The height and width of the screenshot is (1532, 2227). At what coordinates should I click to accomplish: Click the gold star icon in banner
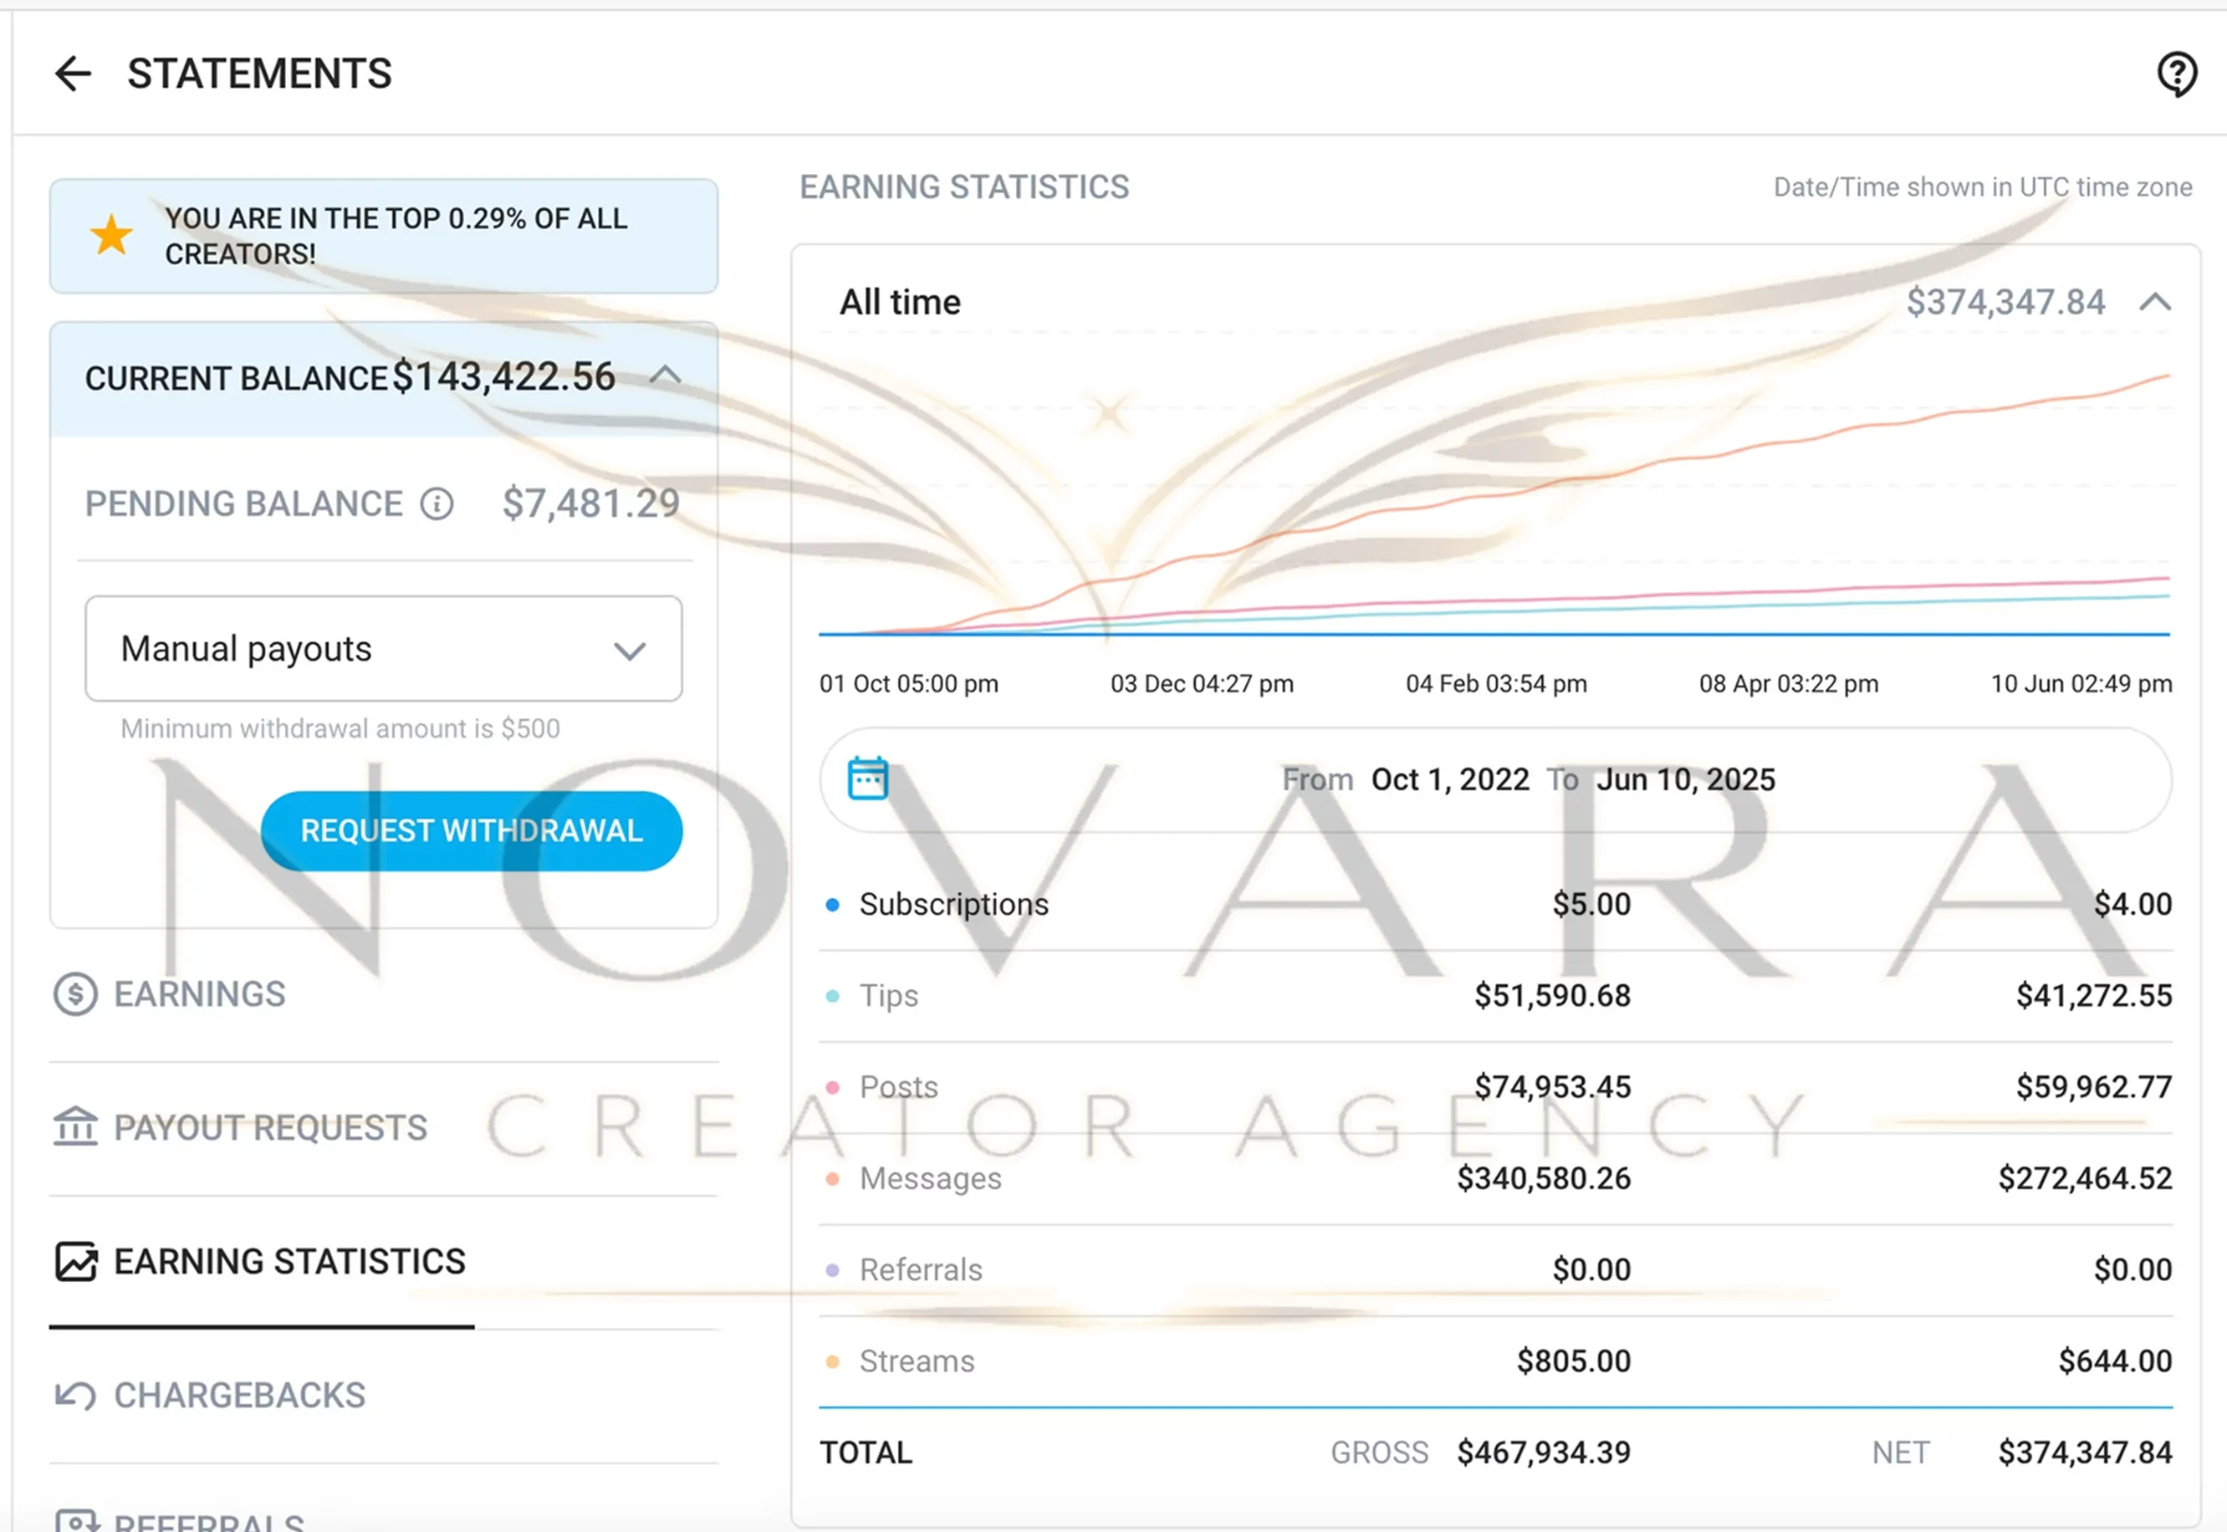click(x=111, y=235)
